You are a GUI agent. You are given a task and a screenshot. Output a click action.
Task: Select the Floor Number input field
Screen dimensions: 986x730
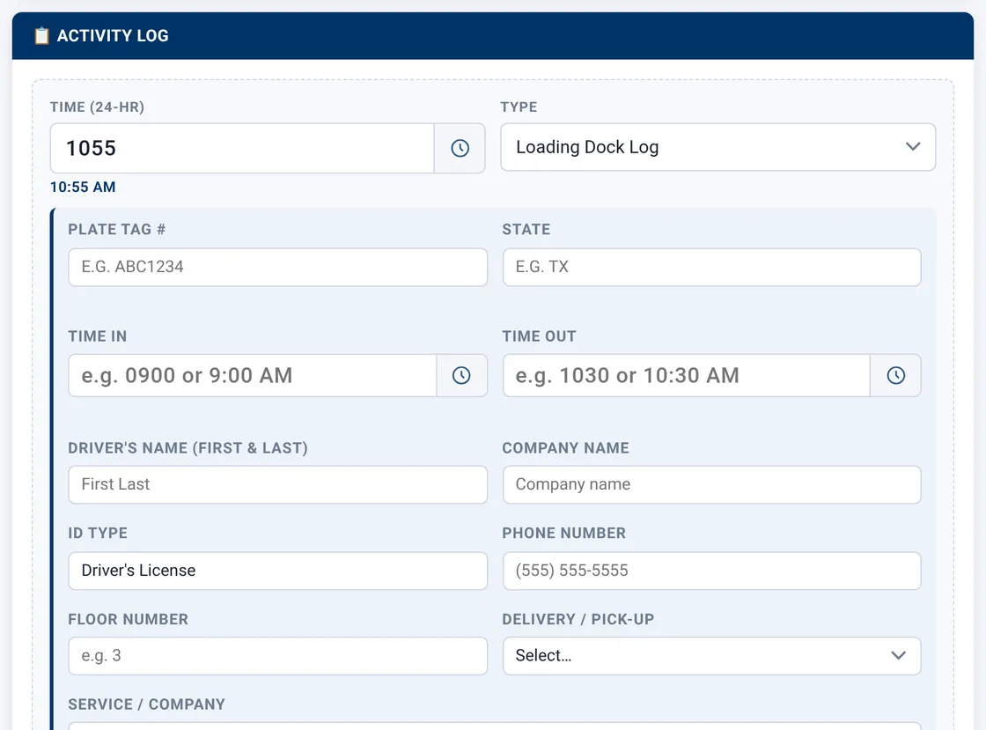[x=278, y=656]
